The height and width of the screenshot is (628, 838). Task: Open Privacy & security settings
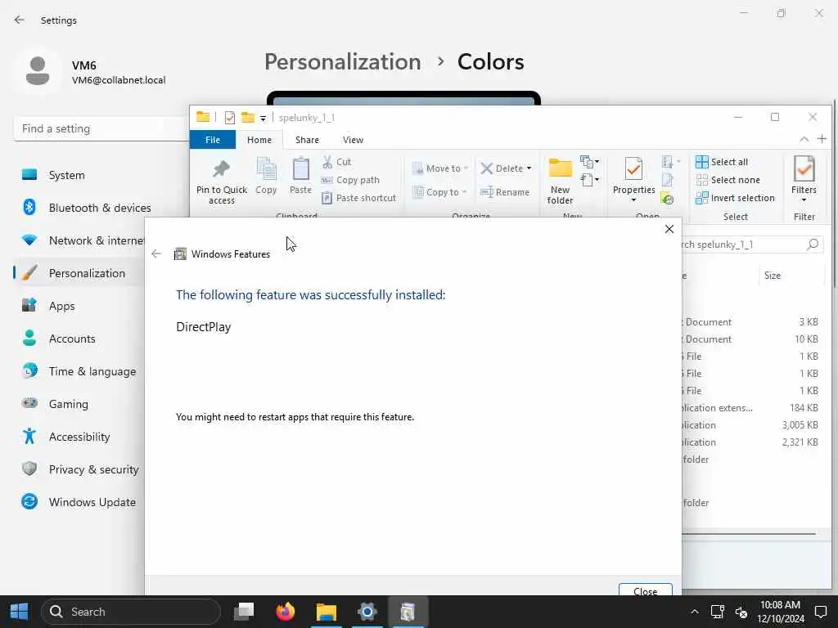tap(80, 469)
